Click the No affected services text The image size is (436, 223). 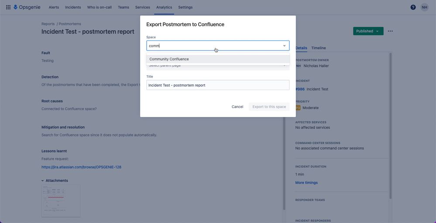coord(312,128)
